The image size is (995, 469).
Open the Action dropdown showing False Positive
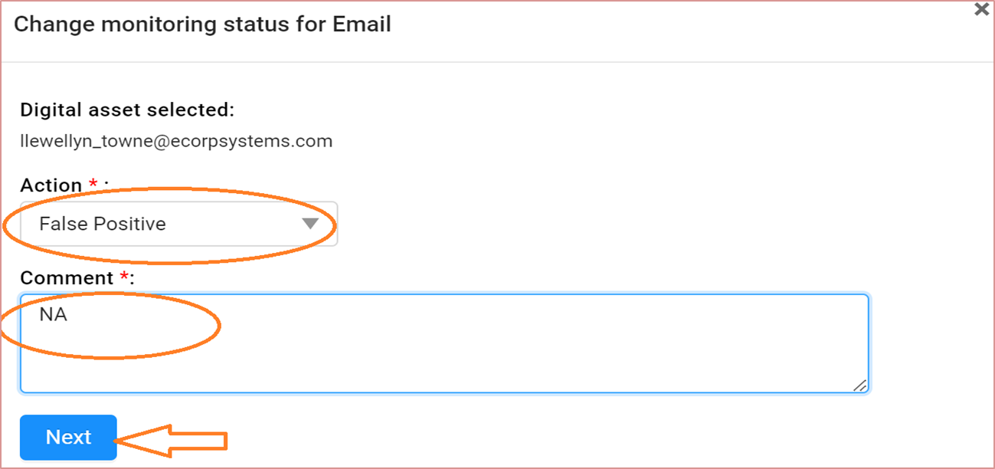click(178, 224)
